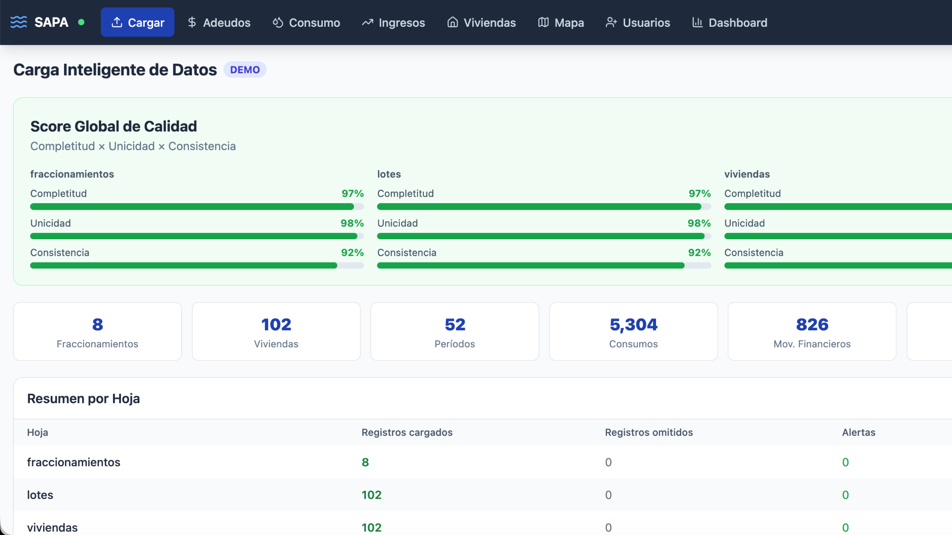This screenshot has width=952, height=535.
Task: Click the bar chart icon beside Dashboard
Action: (698, 22)
